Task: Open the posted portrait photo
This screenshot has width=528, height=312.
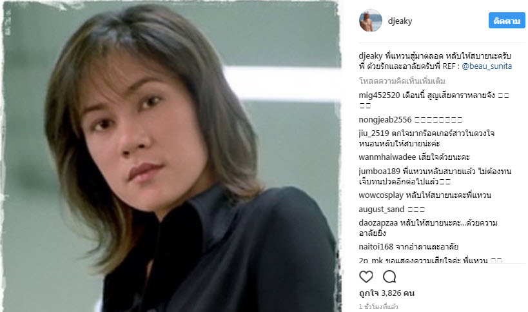Action: [x=171, y=157]
